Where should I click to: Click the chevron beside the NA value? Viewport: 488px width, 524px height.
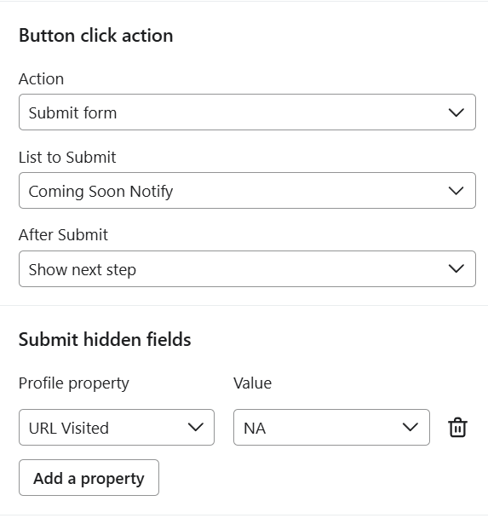(x=410, y=427)
